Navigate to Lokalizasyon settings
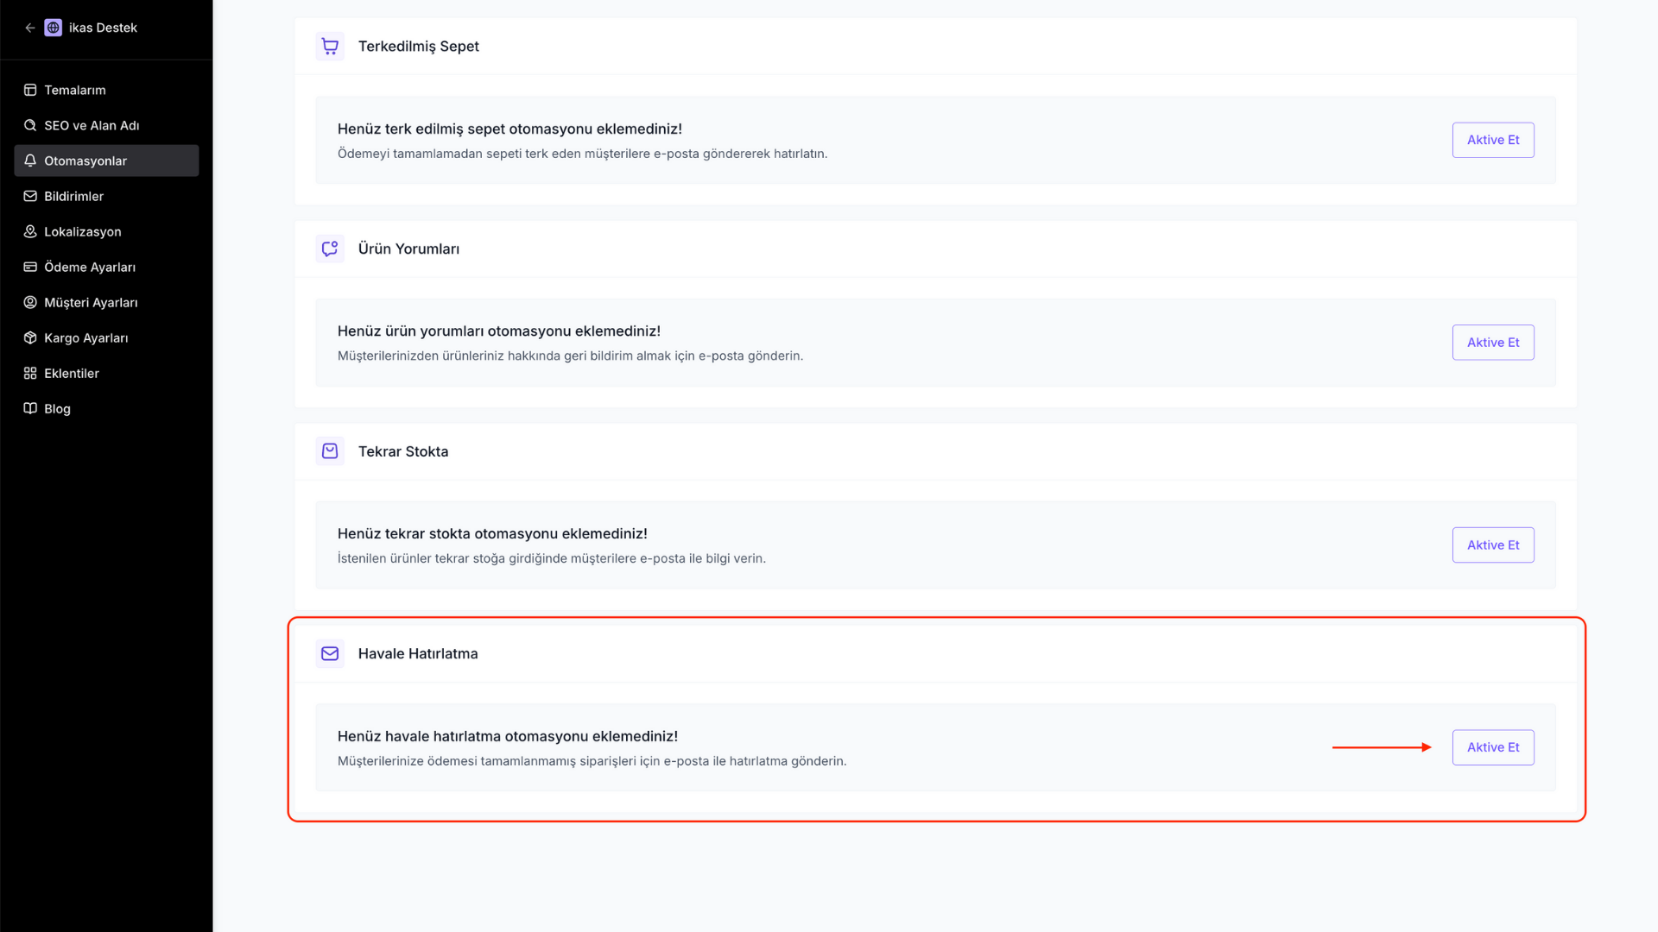 106,231
